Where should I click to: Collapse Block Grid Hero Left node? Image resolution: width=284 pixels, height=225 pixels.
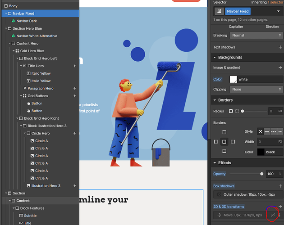[x=17, y=58]
